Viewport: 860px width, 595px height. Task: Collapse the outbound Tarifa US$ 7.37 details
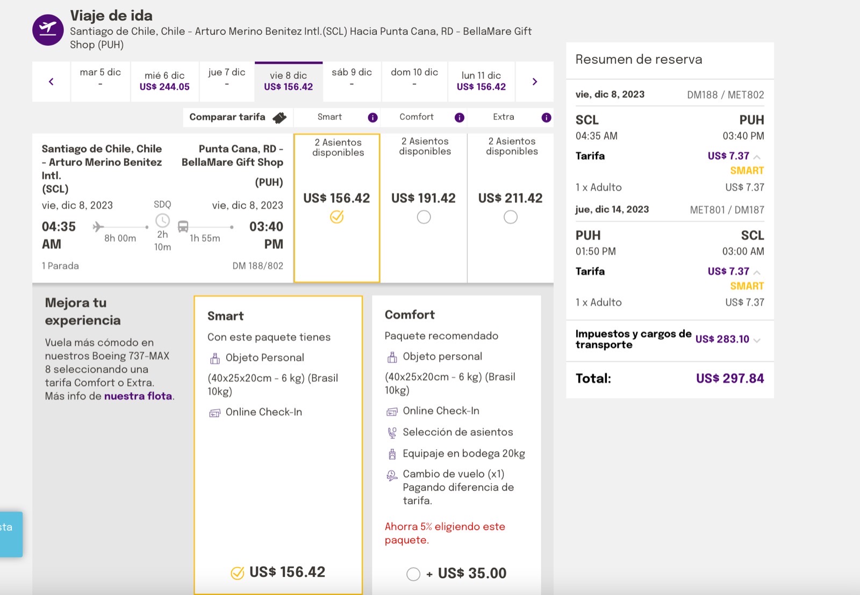757,157
